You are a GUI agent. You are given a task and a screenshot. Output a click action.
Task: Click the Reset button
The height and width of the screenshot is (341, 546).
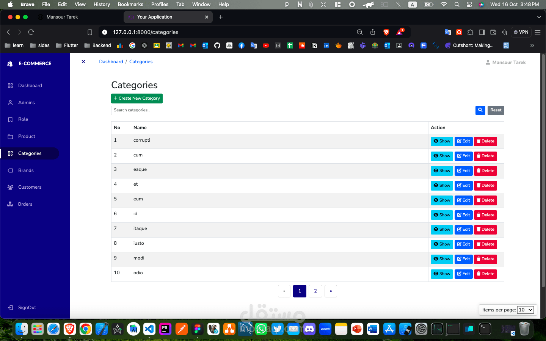point(496,110)
